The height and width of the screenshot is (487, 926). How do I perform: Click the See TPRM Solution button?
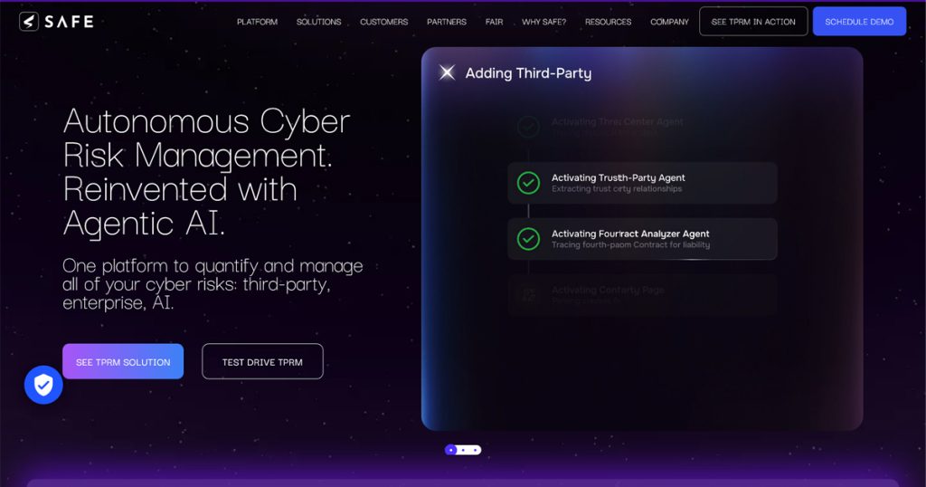point(123,361)
